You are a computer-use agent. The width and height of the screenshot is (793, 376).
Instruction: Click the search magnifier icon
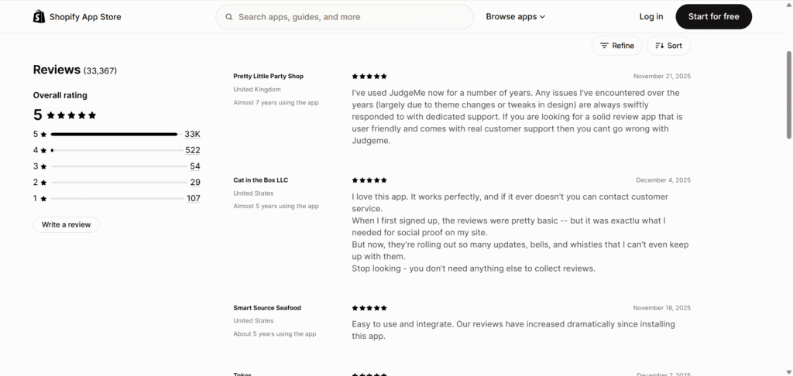tap(229, 16)
